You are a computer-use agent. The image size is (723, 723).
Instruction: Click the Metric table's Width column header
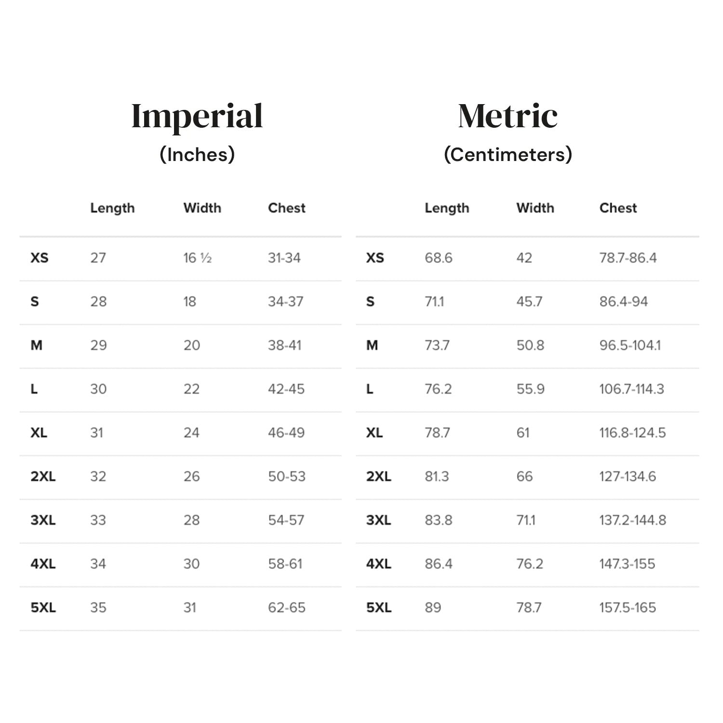pyautogui.click(x=535, y=208)
